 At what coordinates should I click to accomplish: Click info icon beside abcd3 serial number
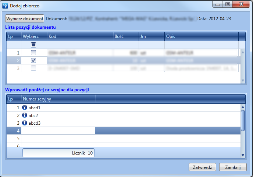[x=25, y=123]
